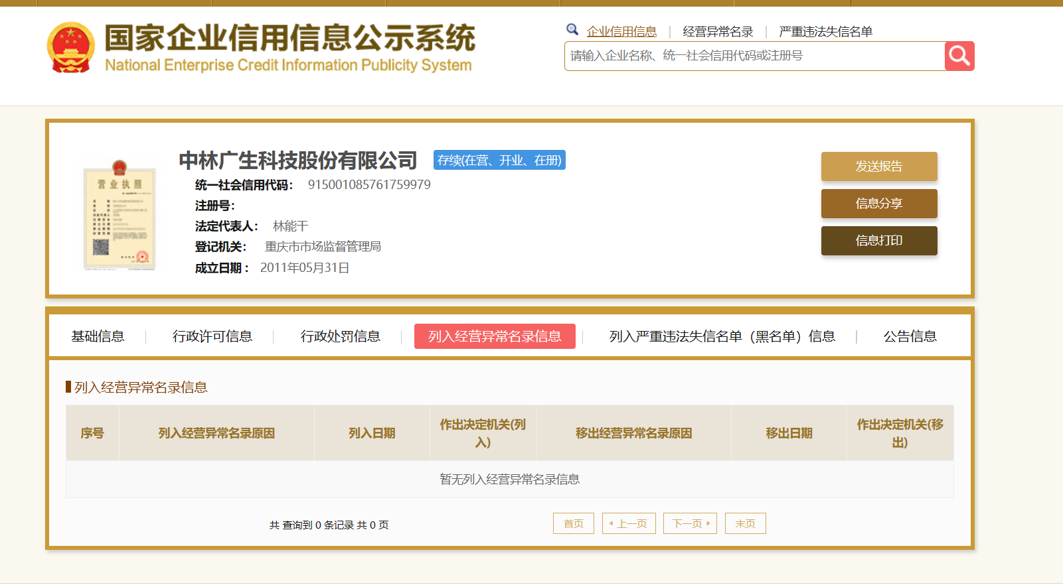Click the 上一页 previous page button
The height and width of the screenshot is (587, 1063).
point(629,523)
